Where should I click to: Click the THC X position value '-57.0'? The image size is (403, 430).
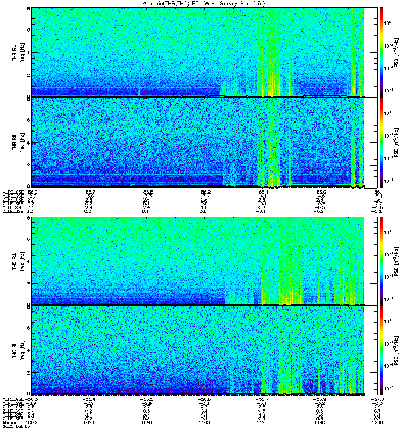click(378, 399)
